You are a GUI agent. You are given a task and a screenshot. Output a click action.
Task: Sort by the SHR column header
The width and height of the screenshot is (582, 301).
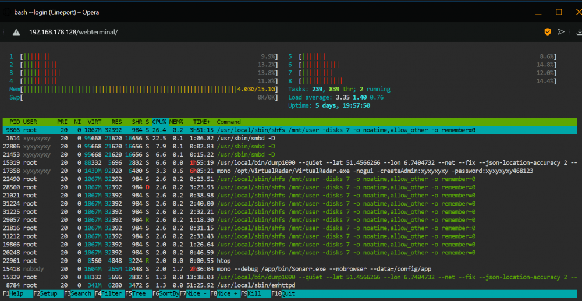pyautogui.click(x=137, y=122)
